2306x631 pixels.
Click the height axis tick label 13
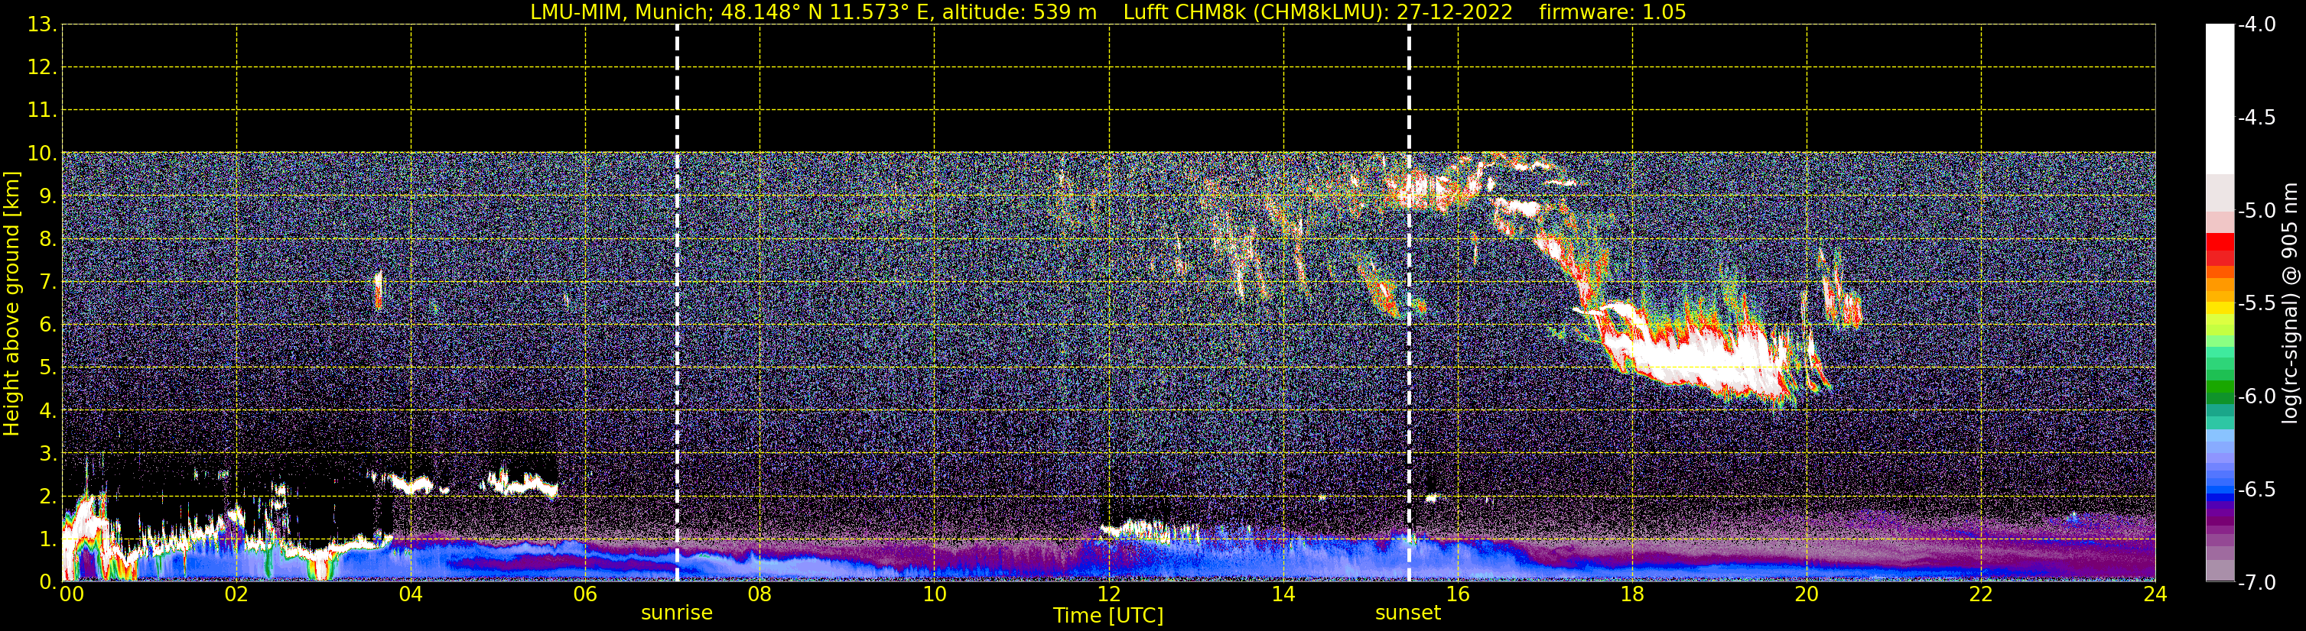[x=41, y=25]
